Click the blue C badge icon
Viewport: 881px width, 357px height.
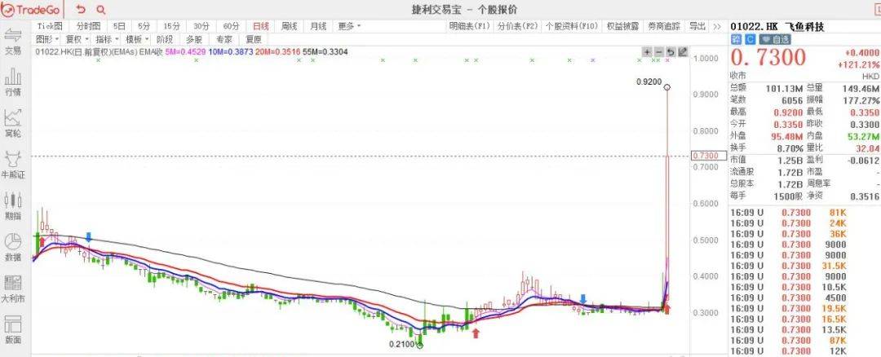pyautogui.click(x=750, y=39)
